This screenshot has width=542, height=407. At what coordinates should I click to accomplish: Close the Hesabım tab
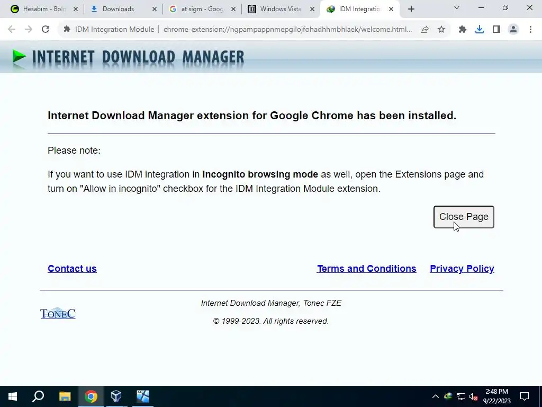point(76,10)
